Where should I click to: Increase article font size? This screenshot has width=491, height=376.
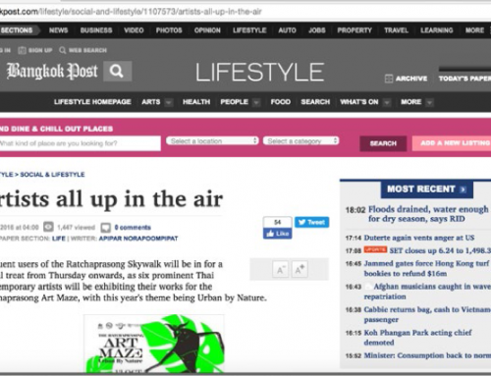(300, 269)
